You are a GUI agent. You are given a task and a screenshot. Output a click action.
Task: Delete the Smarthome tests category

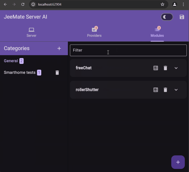pos(57,73)
